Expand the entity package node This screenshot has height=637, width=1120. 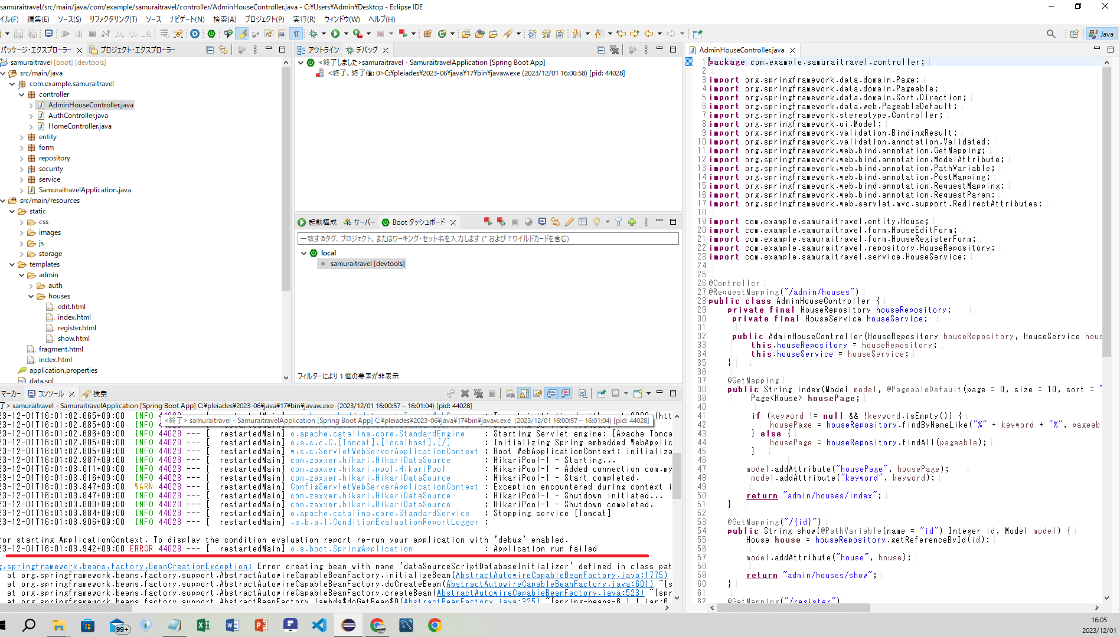click(x=21, y=137)
